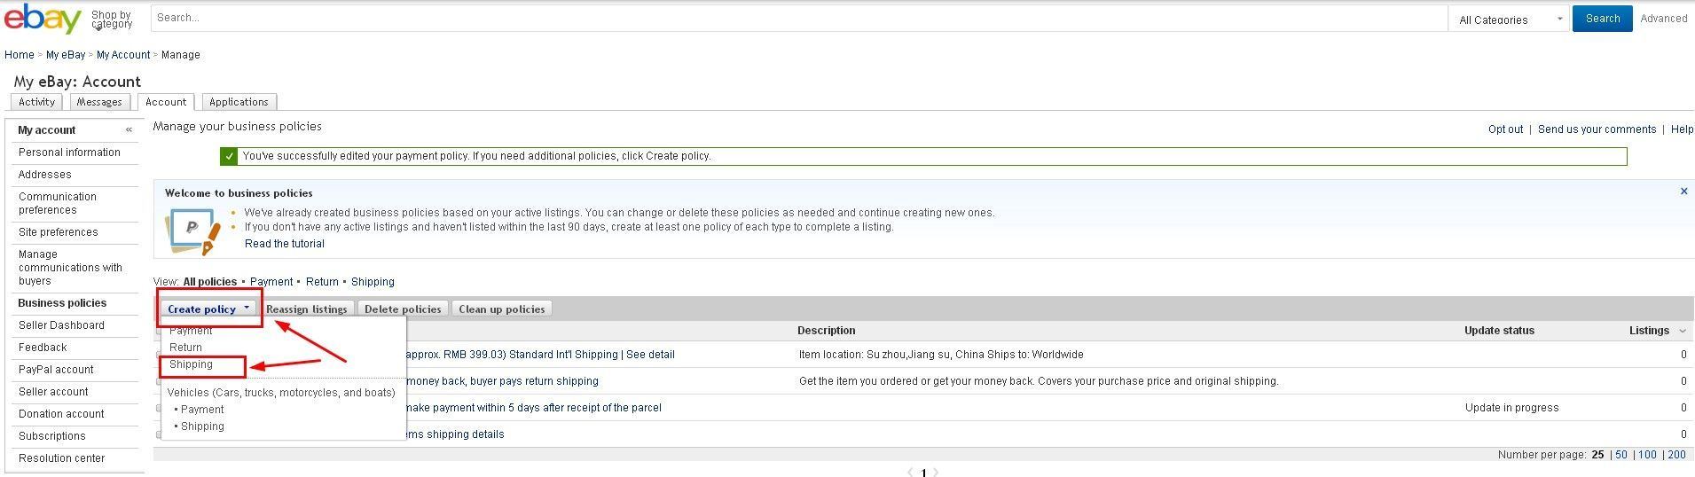Open Shop by category menu

(x=111, y=19)
